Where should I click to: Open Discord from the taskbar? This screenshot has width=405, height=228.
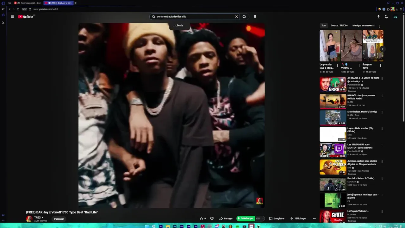(x=216, y=226)
